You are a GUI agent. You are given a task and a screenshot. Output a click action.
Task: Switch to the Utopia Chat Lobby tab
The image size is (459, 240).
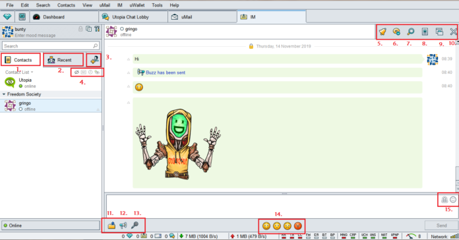point(133,17)
